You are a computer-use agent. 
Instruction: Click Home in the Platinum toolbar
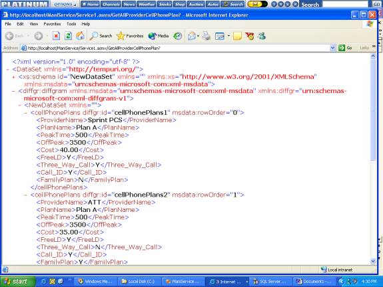[91, 4]
